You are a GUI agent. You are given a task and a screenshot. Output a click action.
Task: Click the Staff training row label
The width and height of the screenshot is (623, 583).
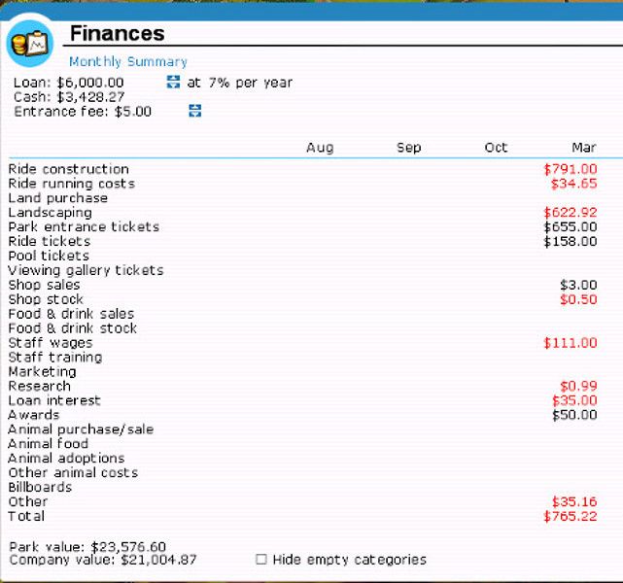[x=55, y=357]
